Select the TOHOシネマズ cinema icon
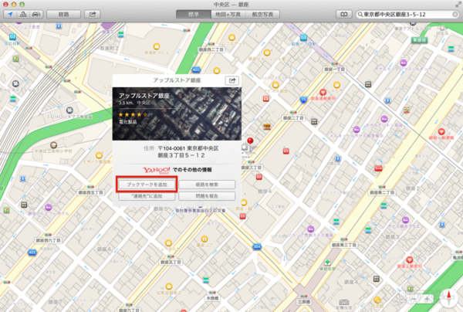 coord(69,110)
